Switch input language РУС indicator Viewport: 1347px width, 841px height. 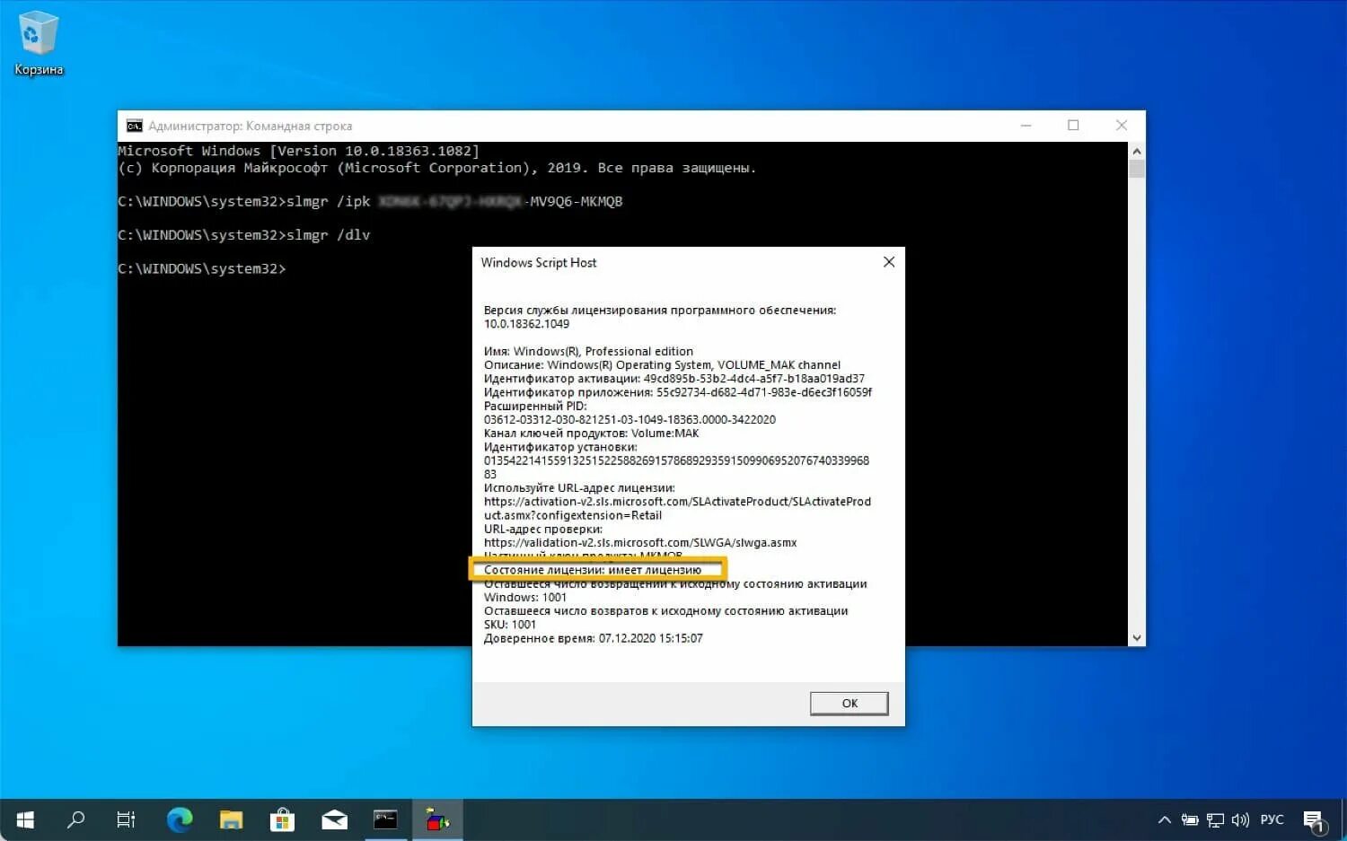tap(1272, 819)
